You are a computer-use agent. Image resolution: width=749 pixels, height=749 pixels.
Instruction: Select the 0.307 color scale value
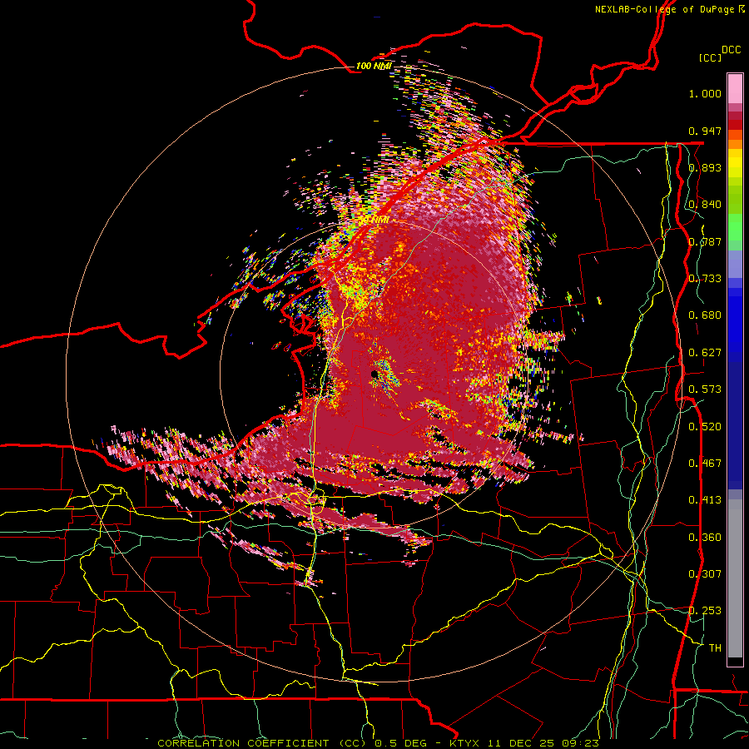[705, 573]
